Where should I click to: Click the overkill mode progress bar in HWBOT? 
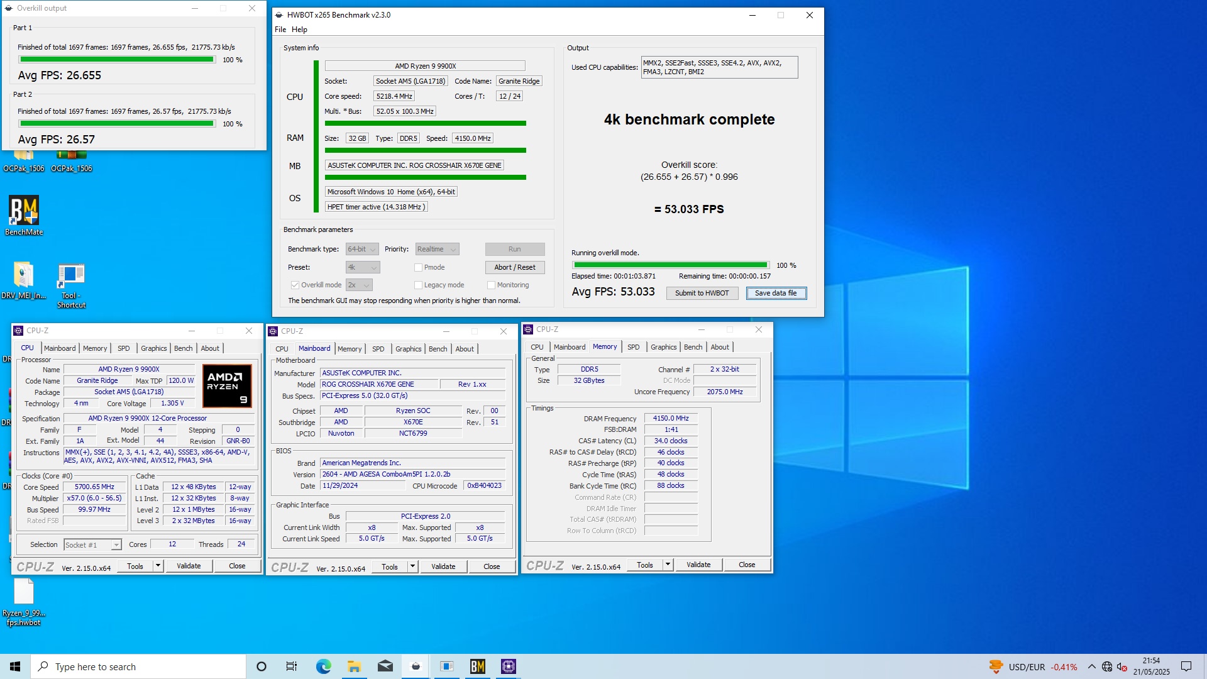point(670,265)
